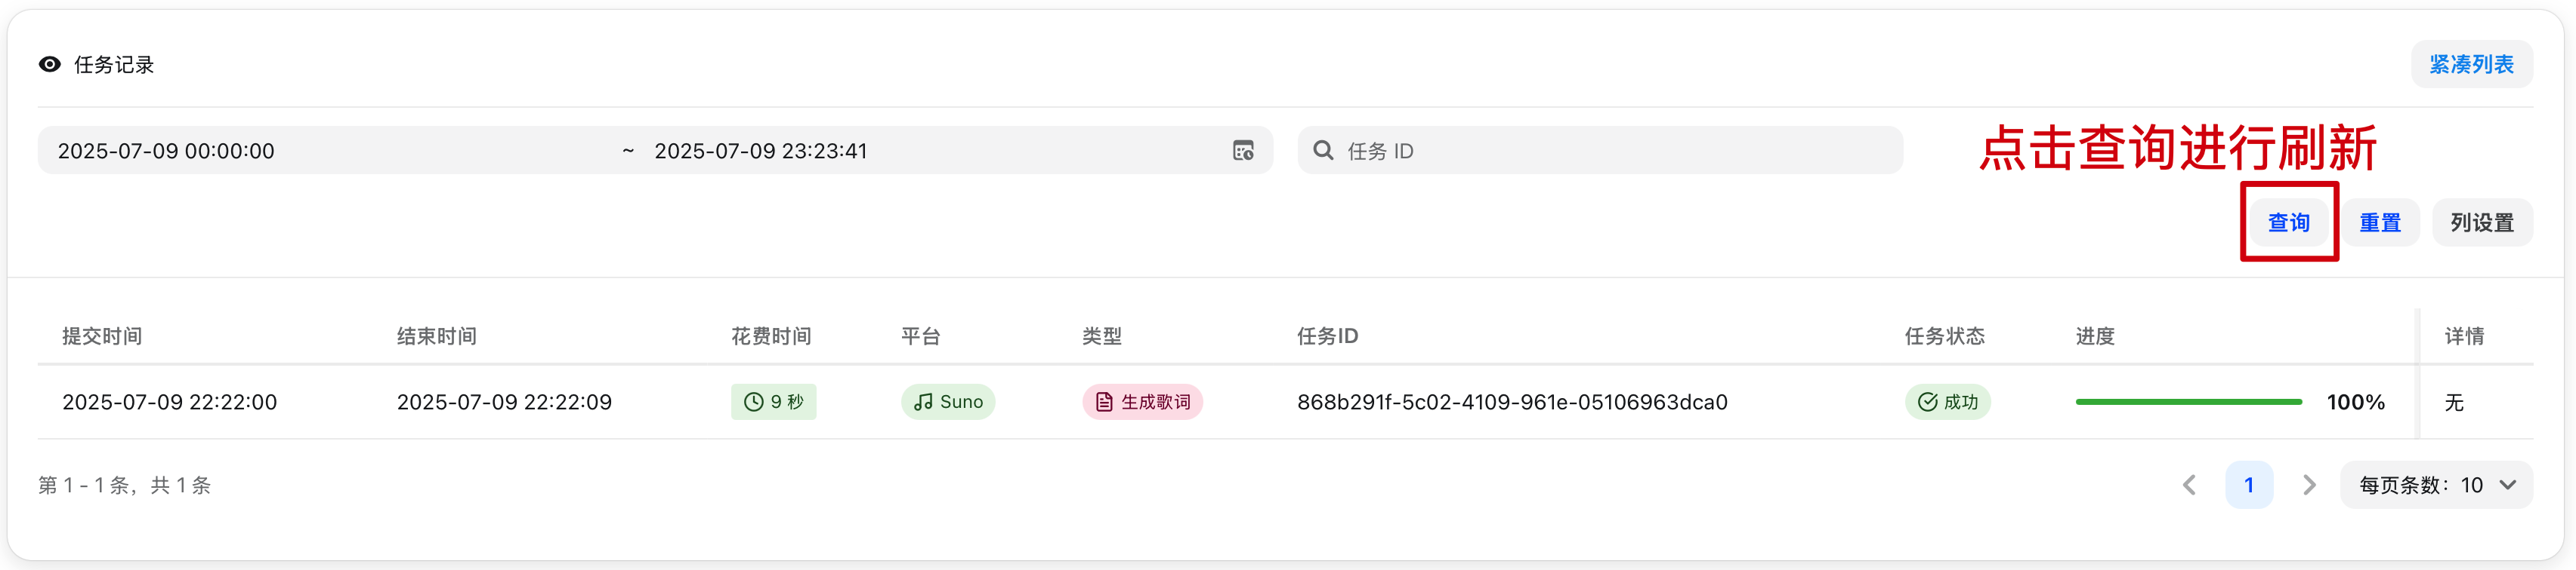Open the start date 2025-07-09 00:00:00 picker
This screenshot has width=2576, height=570.
tap(166, 151)
